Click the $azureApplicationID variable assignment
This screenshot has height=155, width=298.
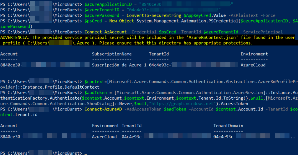pyautogui.click(x=108, y=4)
